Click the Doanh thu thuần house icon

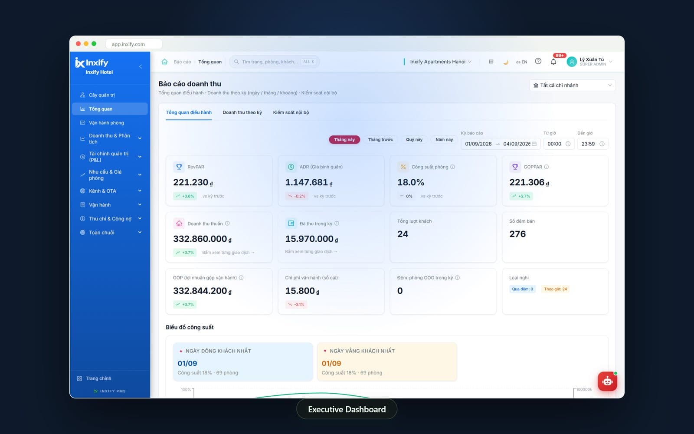pos(179,224)
